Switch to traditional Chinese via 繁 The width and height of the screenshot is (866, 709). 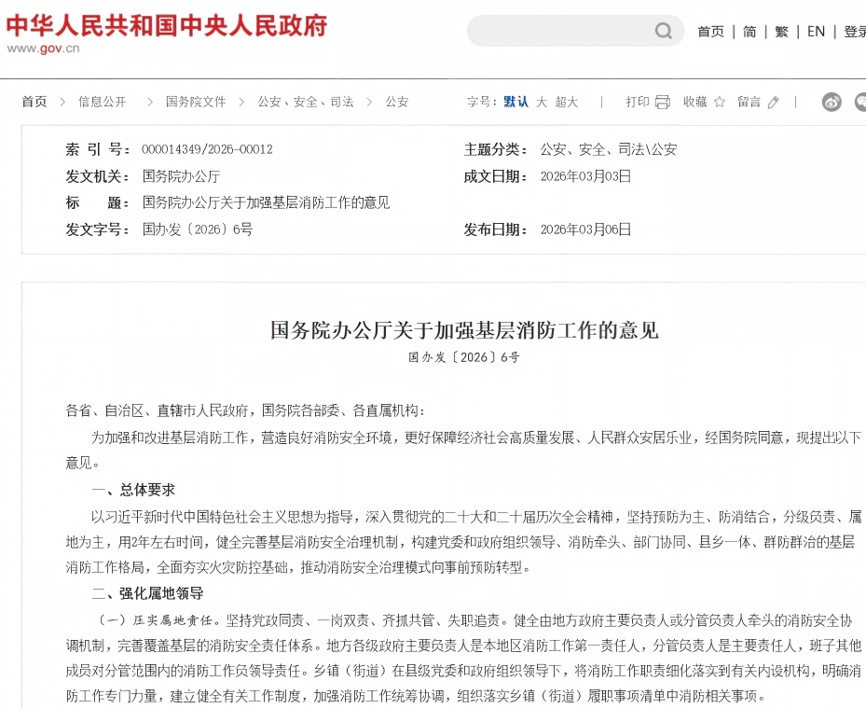click(x=781, y=32)
